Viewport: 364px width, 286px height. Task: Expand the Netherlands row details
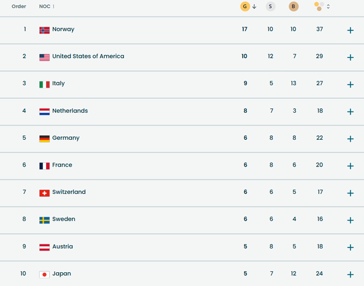point(350,111)
